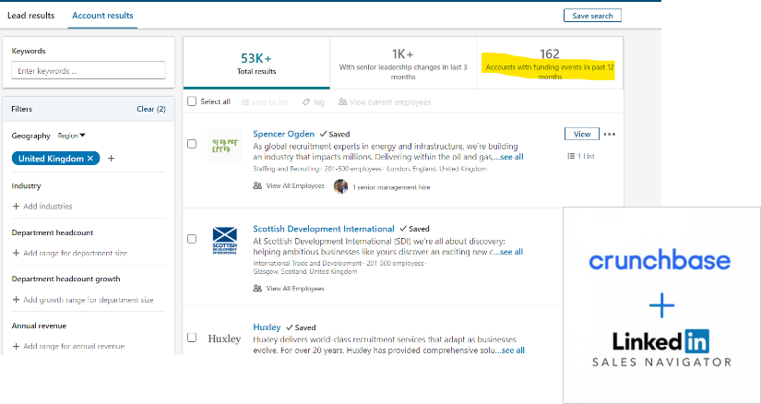Open the Huxley account link
This screenshot has height=404, width=761.
tap(267, 327)
